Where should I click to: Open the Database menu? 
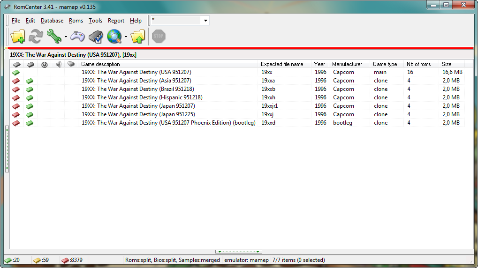tap(52, 21)
